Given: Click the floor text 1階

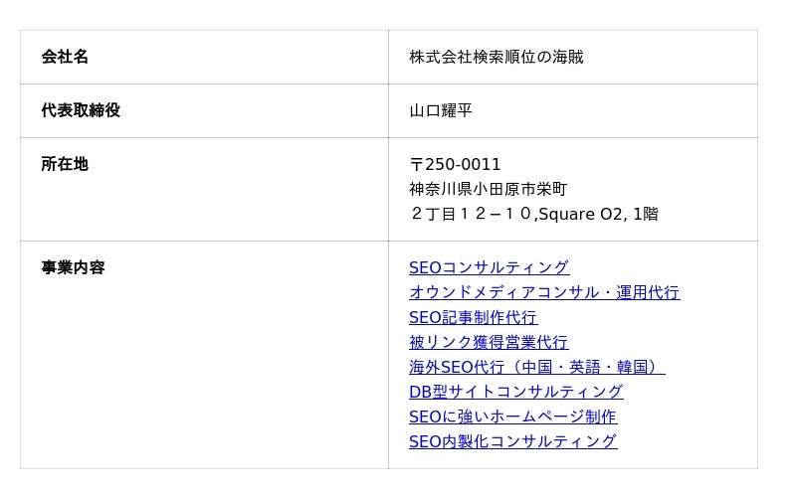Looking at the screenshot, I should pos(645,214).
